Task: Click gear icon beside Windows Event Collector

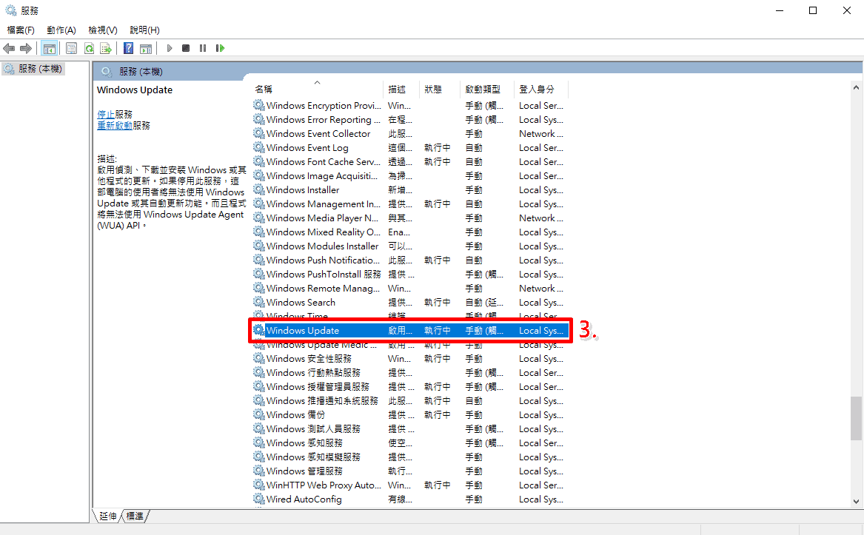Action: coord(259,133)
